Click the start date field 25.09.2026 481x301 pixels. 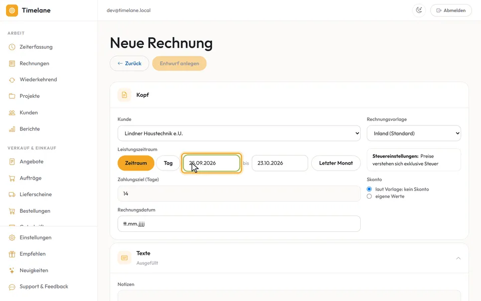pos(211,163)
